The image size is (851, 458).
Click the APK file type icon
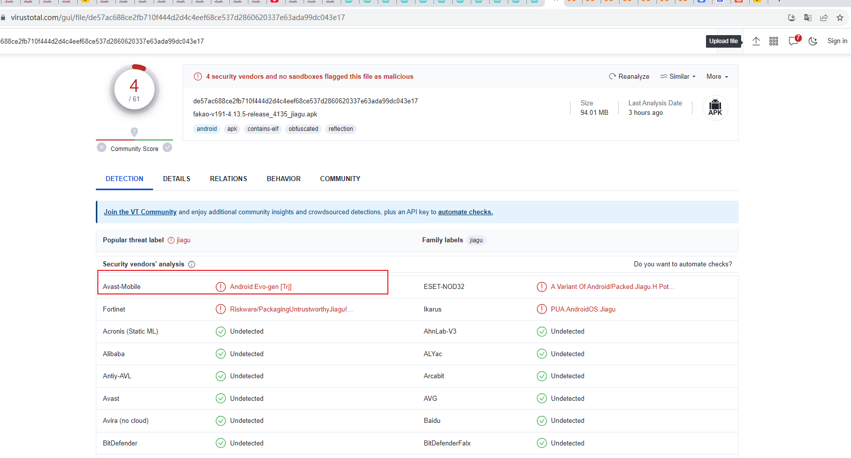click(715, 108)
